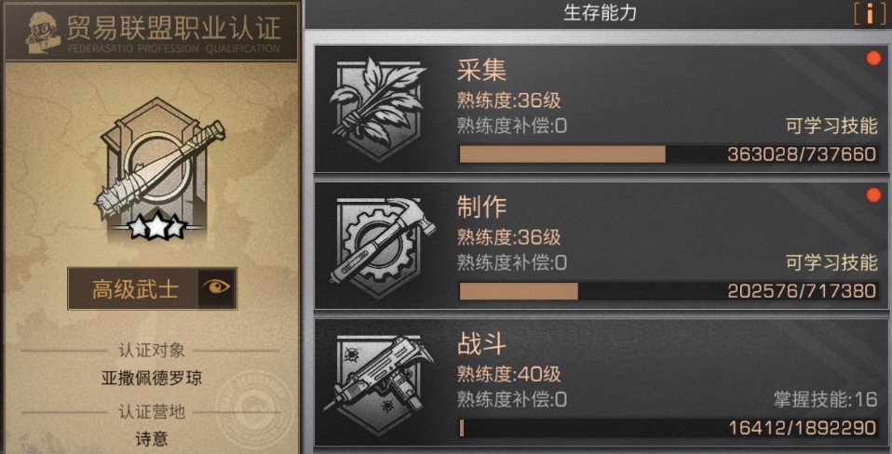Click the red notification dot on 采集
Image resolution: width=892 pixels, height=454 pixels.
click(x=873, y=60)
